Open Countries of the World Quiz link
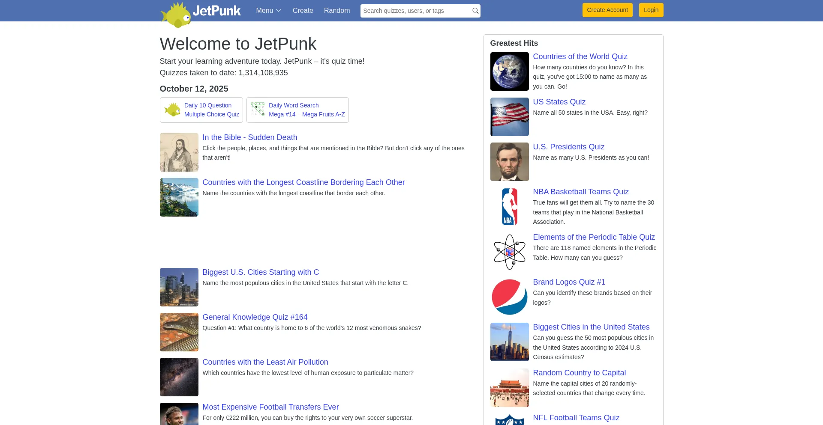Screen dimensions: 823x425 pos(580,56)
